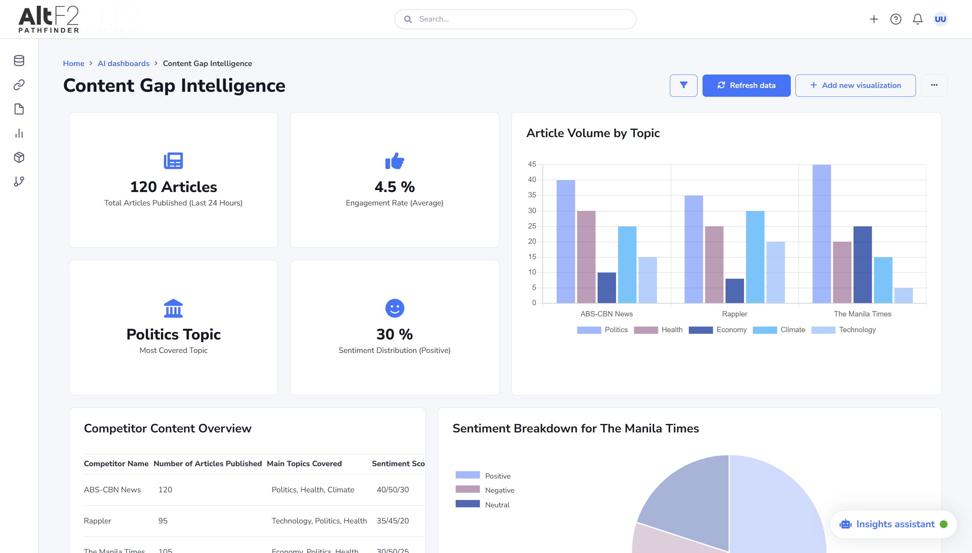
Task: Click into the Search field
Action: (515, 19)
